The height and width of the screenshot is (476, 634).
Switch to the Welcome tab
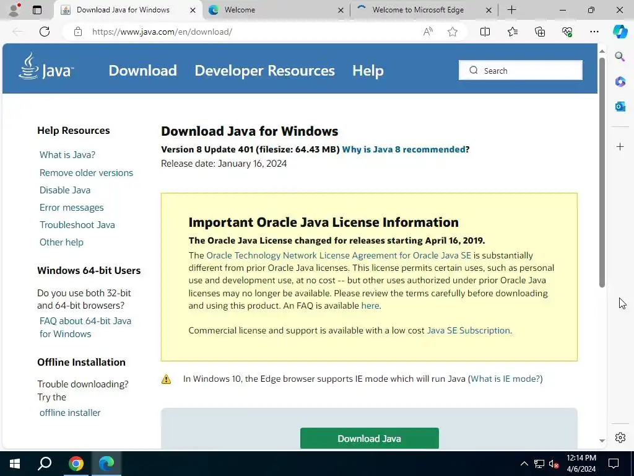(275, 10)
